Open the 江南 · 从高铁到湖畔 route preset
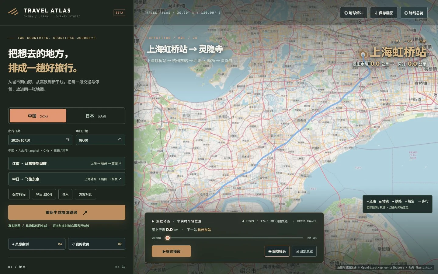This screenshot has width=438, height=274. (67, 163)
